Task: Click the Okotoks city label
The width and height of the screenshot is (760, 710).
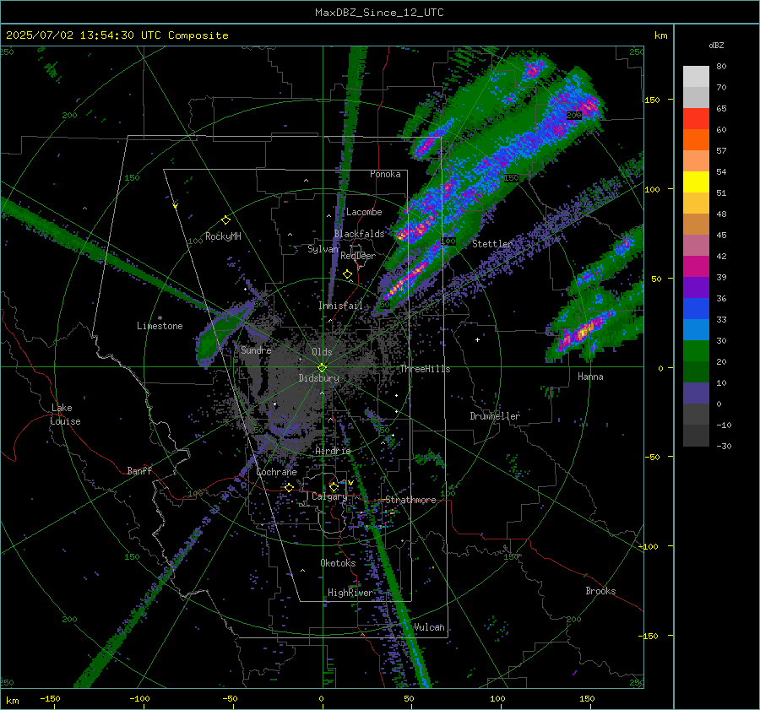Action: [x=338, y=563]
